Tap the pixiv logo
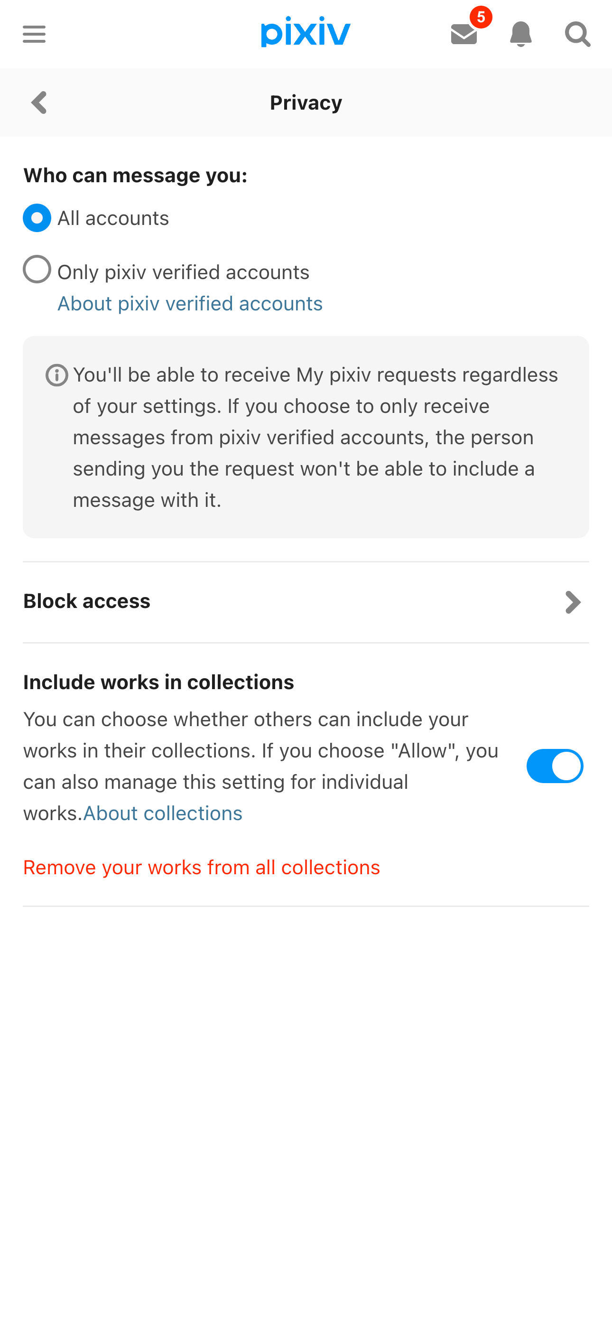Viewport: 612px width, 1327px height. 306,32
